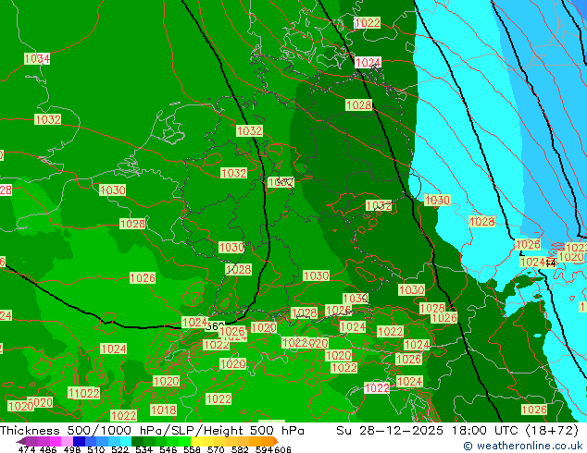587x453 pixels.
Task: Click the 1034 isobar label
Action: tap(37, 58)
